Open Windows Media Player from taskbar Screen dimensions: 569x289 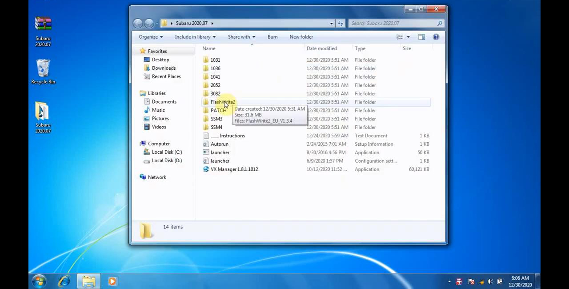(x=112, y=281)
